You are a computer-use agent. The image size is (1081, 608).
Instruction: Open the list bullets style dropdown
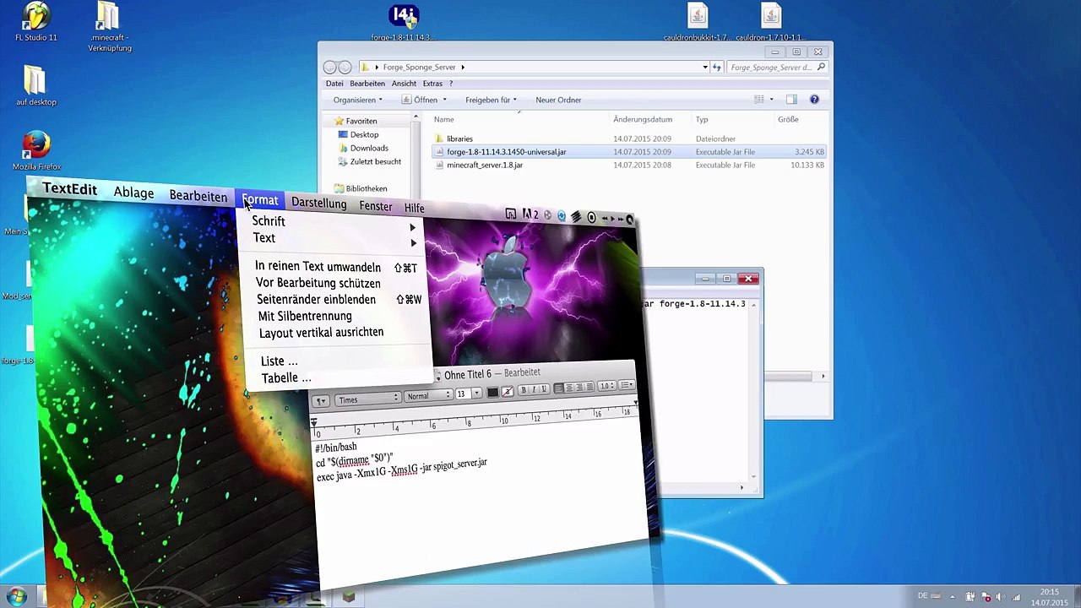tap(627, 386)
